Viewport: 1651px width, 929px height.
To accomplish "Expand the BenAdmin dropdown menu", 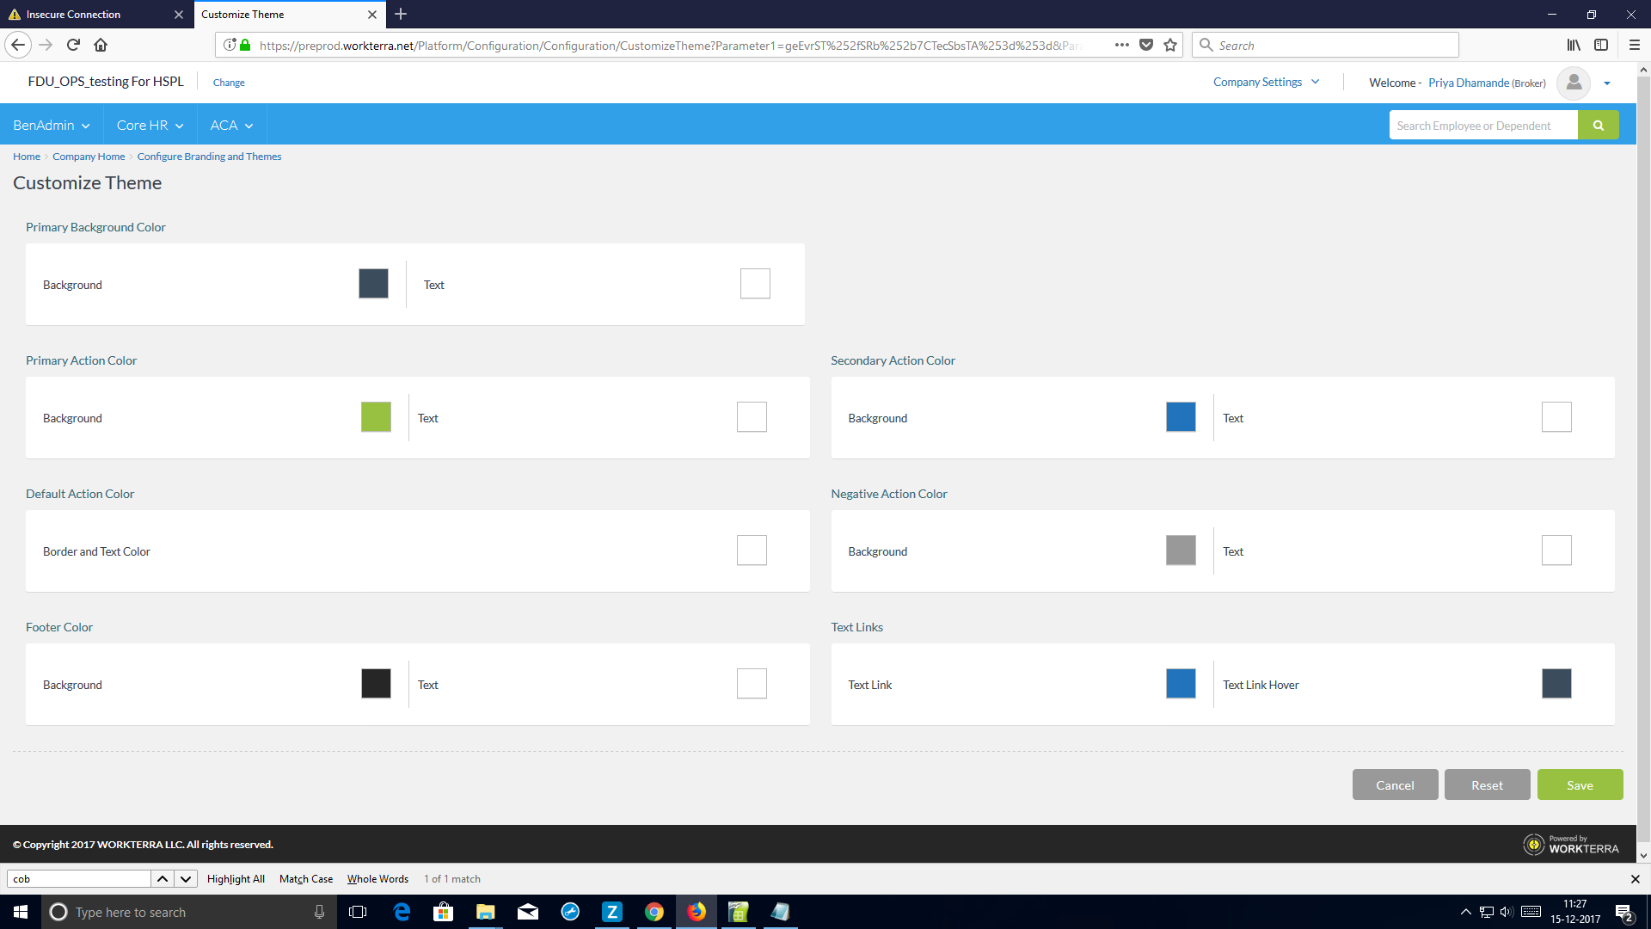I will pos(51,126).
